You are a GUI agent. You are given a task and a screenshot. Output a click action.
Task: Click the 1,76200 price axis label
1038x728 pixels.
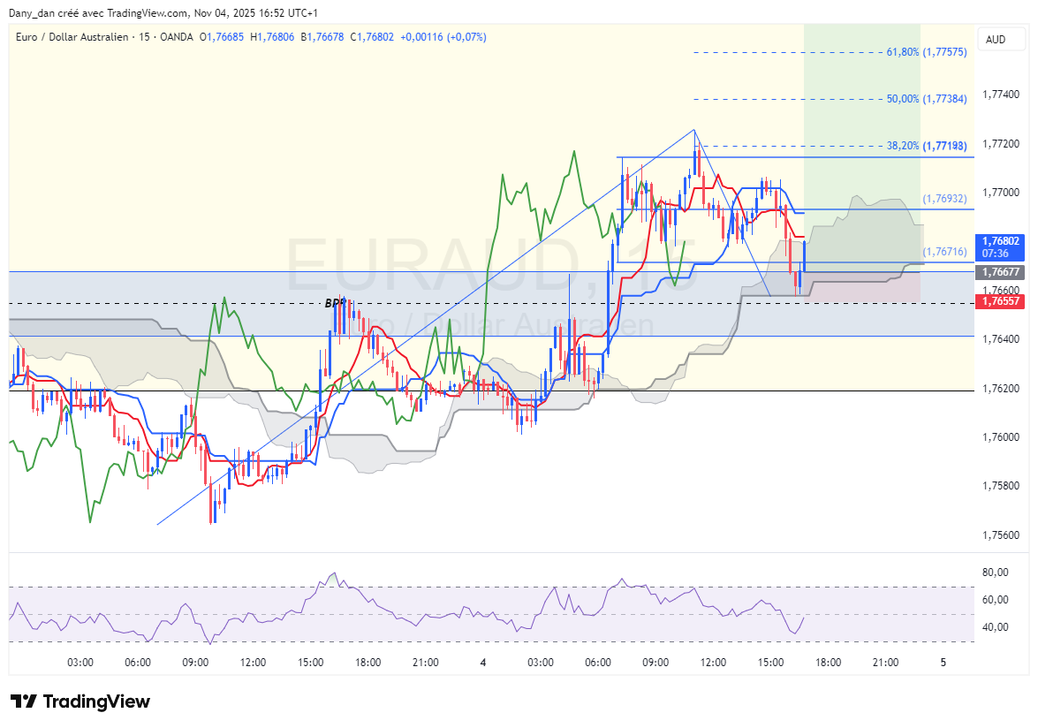click(x=1000, y=388)
